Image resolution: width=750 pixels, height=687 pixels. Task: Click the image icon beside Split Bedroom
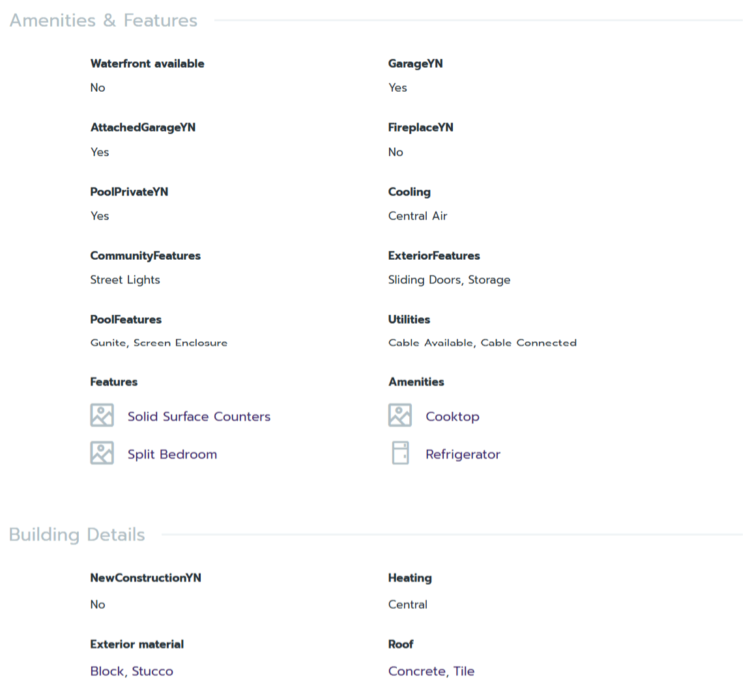[102, 453]
